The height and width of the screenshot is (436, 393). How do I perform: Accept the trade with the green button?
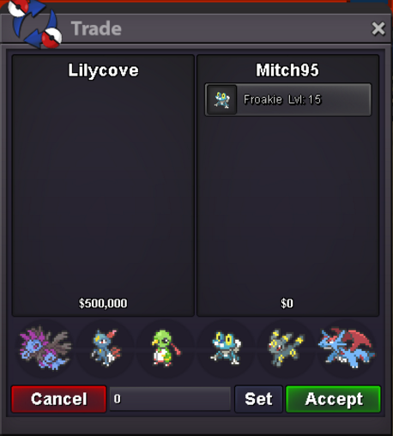334,399
